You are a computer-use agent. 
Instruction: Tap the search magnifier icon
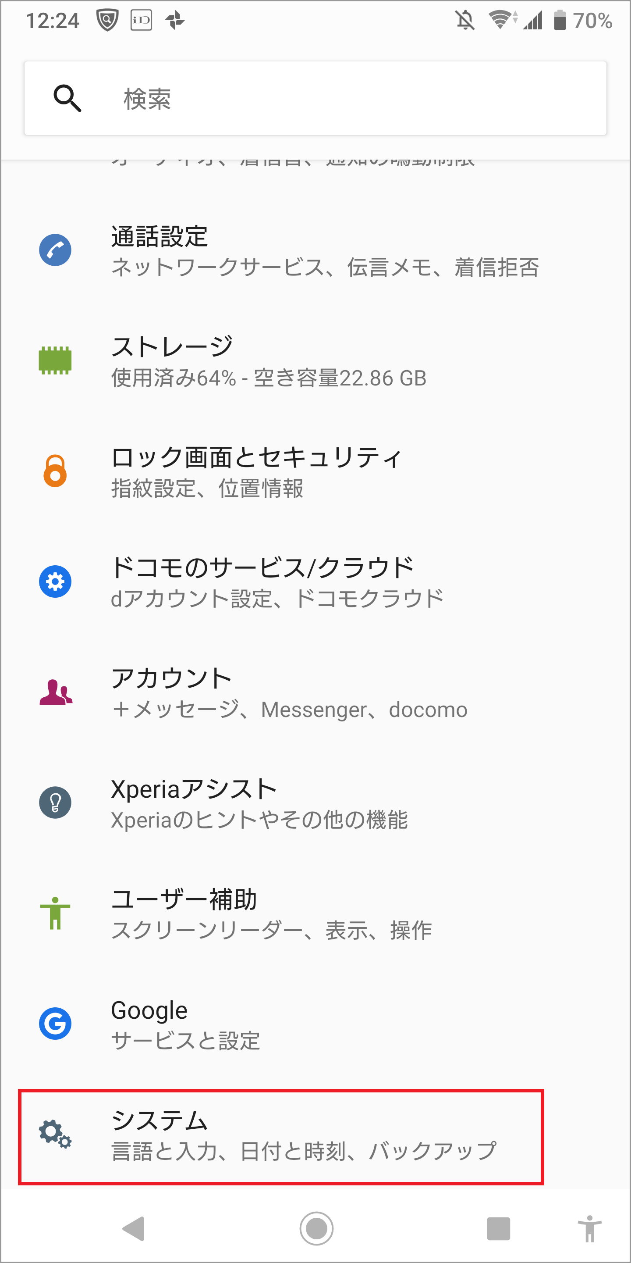click(67, 98)
